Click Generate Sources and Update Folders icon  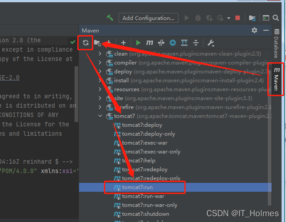97,43
